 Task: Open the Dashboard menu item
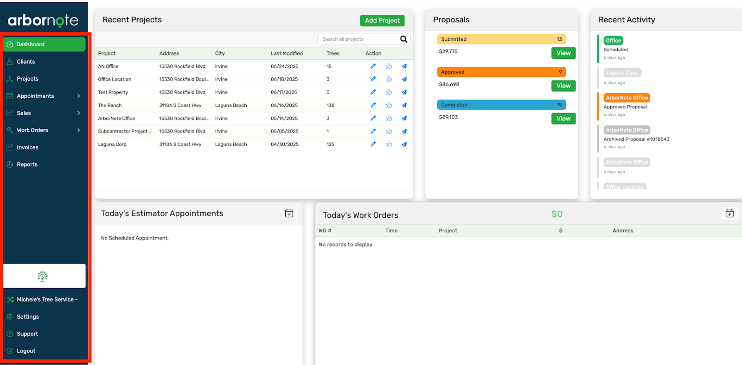tap(44, 44)
